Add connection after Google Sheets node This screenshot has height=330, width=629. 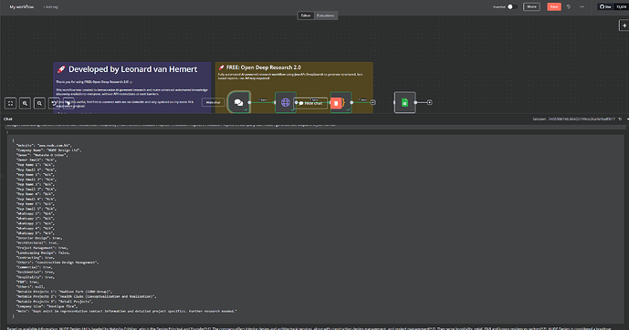[430, 102]
